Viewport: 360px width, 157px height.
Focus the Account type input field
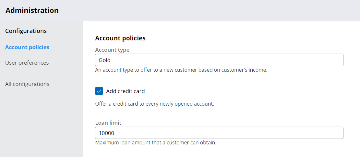tap(219, 60)
